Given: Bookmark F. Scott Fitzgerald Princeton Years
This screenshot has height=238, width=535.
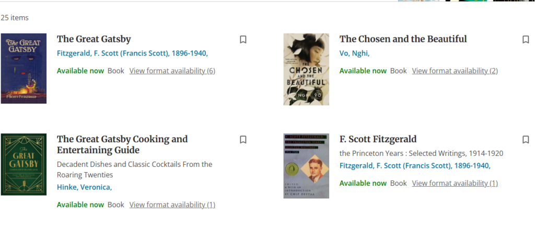Looking at the screenshot, I should [526, 140].
